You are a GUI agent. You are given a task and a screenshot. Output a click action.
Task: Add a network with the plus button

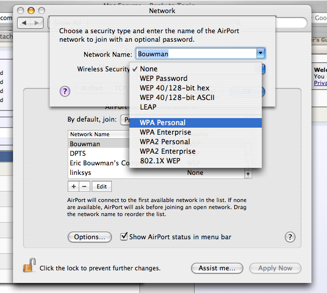coord(73,186)
